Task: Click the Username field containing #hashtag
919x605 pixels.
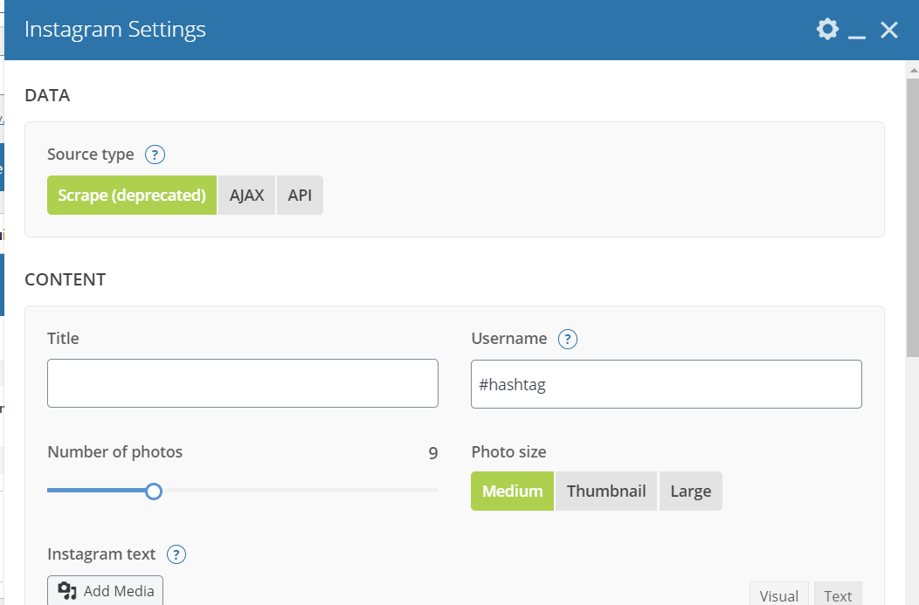Action: tap(666, 384)
